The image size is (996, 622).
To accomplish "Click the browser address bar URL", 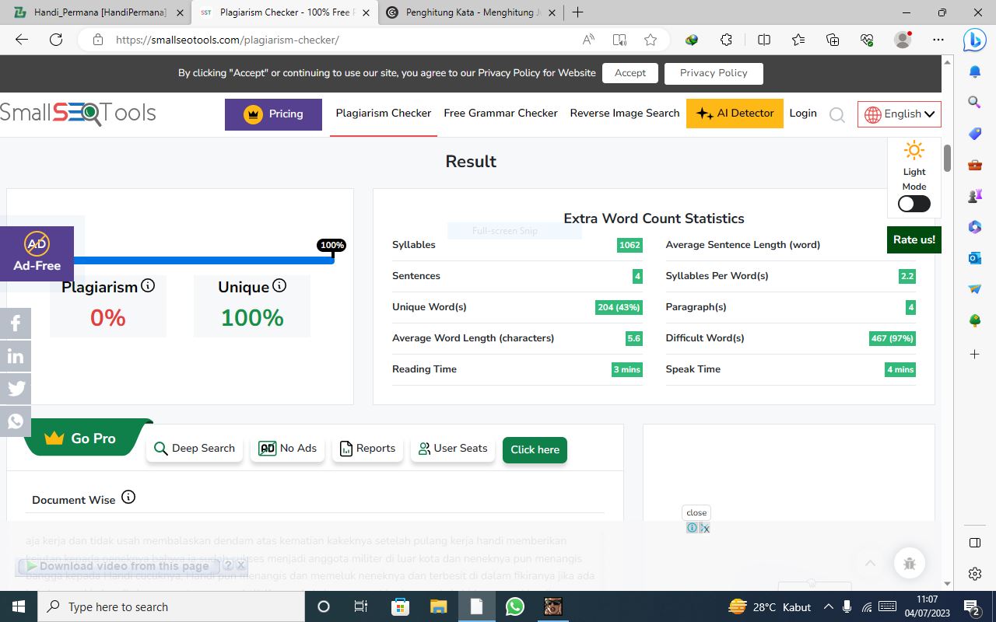I will tap(227, 40).
